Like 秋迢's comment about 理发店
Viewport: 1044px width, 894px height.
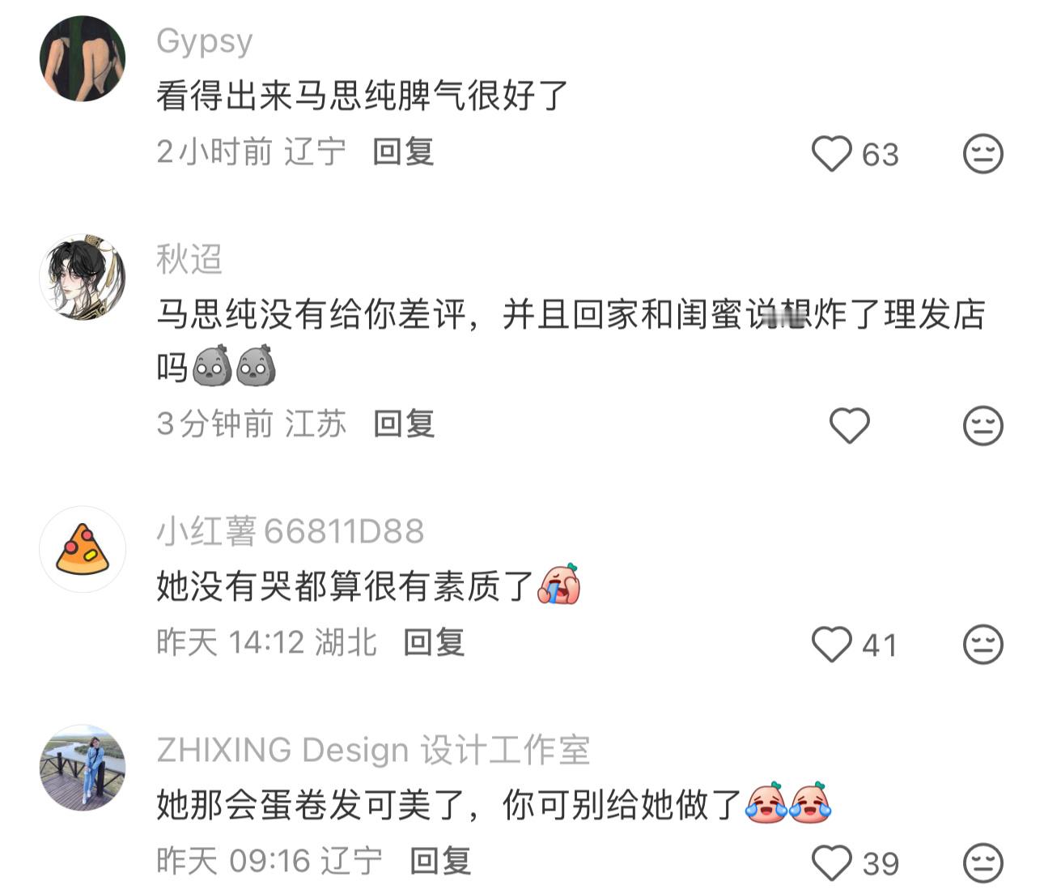click(850, 425)
